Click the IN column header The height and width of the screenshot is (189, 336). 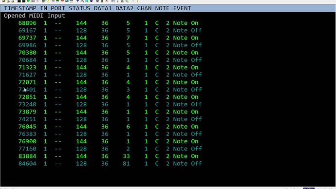[x=44, y=8]
